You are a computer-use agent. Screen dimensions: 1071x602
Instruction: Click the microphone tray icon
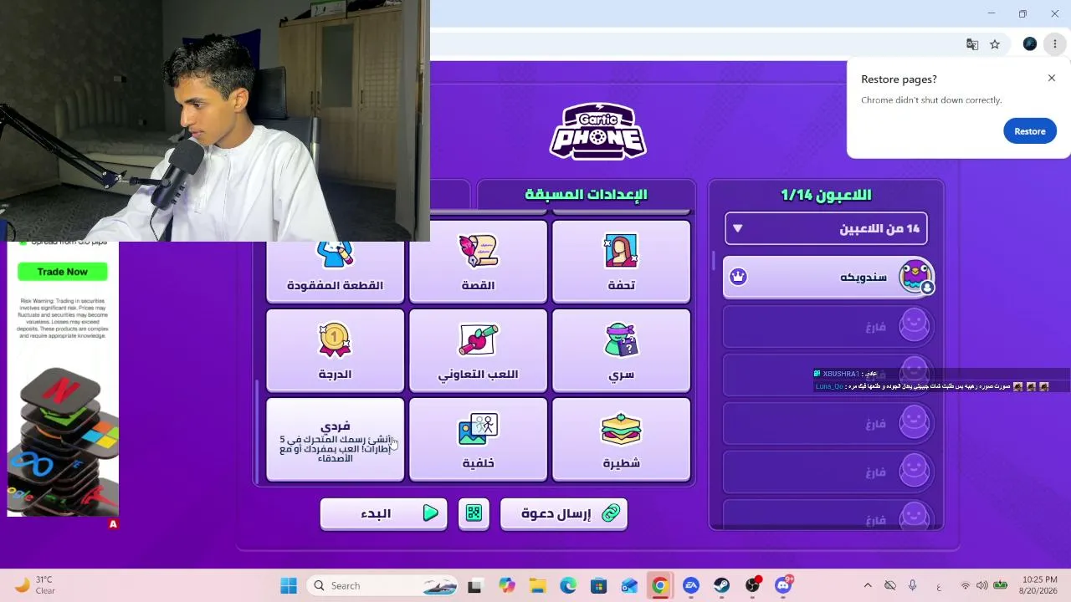pyautogui.click(x=913, y=586)
